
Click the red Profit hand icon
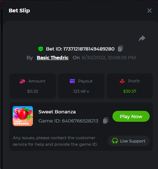[122, 81]
